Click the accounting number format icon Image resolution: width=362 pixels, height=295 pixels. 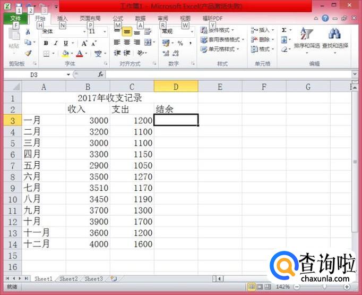point(166,43)
